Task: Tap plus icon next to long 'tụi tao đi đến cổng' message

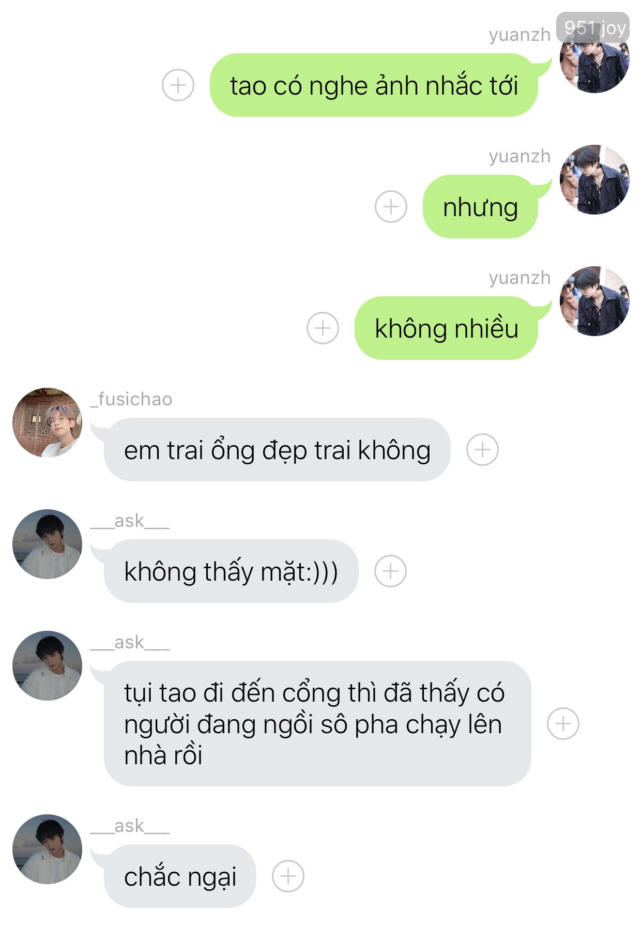Action: (563, 723)
